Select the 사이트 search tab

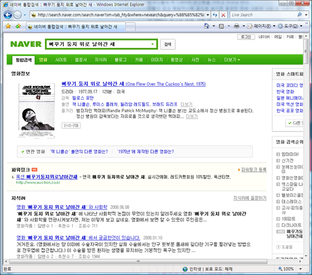[x=61, y=60]
